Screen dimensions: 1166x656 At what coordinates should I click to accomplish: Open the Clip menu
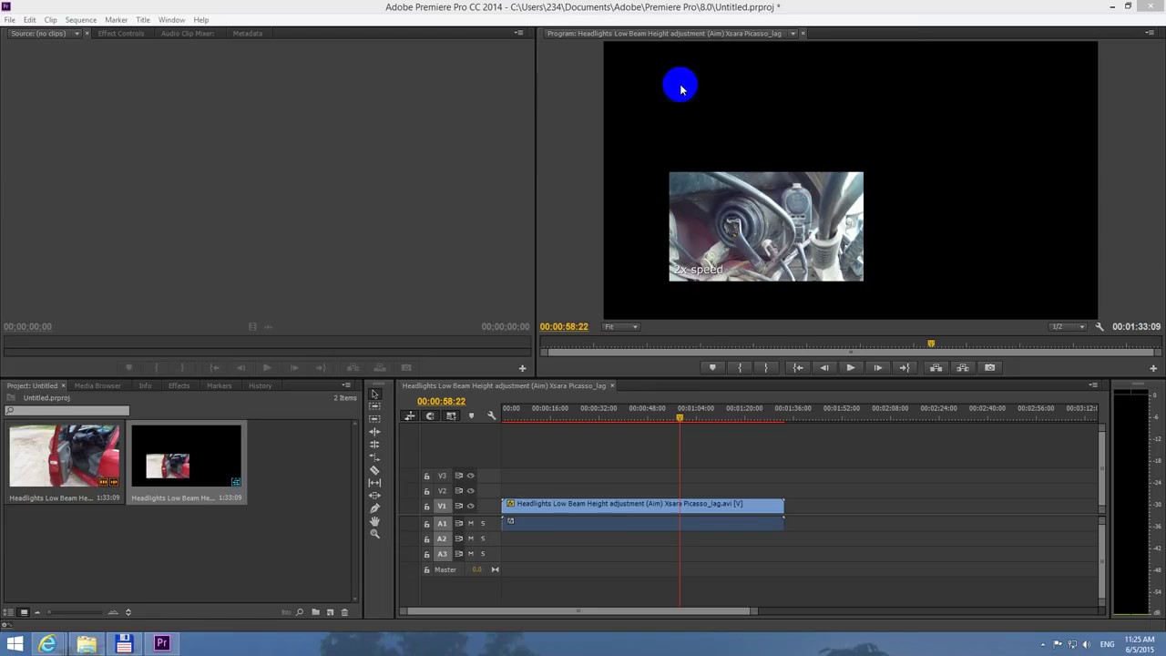(x=50, y=20)
